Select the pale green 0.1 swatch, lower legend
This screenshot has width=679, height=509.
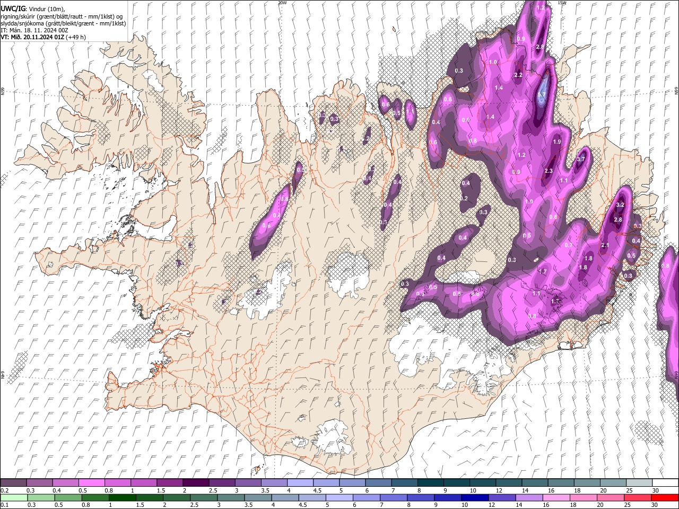coord(14,497)
